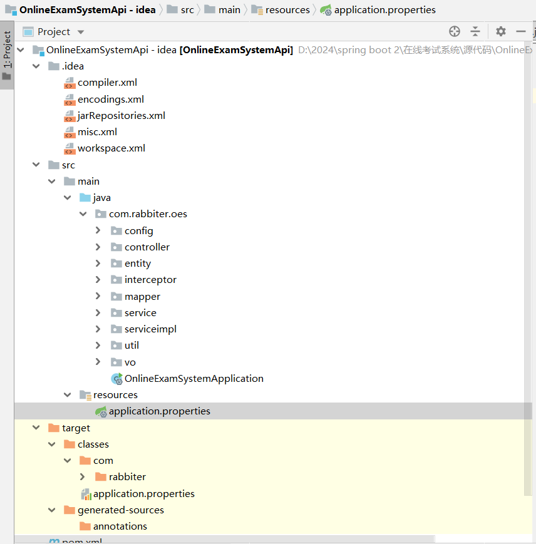This screenshot has height=544, width=536.
Task: Select application.properties under target classes
Action: (143, 494)
